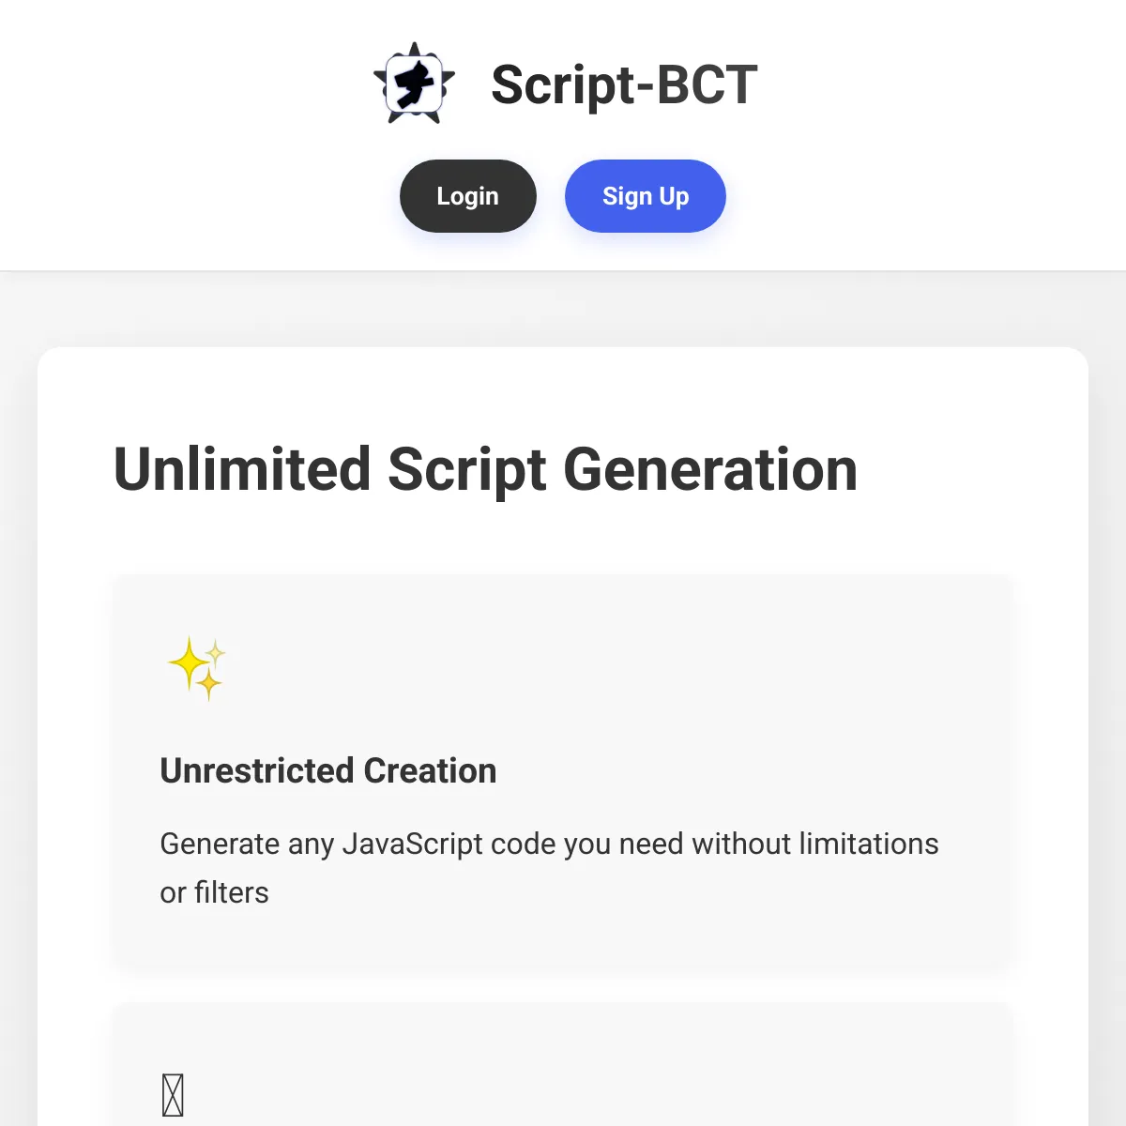
Task: Click the word 'Creation' in card title
Action: point(430,770)
